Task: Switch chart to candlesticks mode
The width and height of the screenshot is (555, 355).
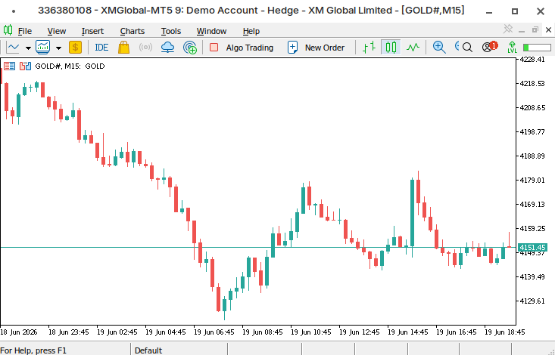Action: click(391, 48)
